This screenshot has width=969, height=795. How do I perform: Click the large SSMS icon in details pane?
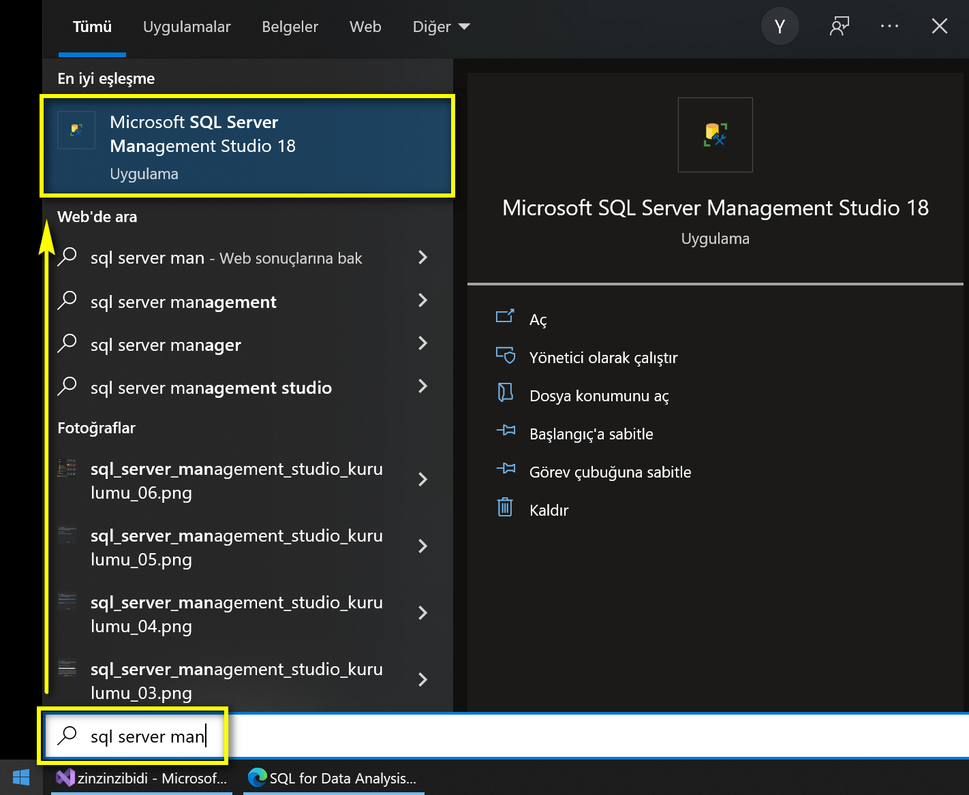716,135
